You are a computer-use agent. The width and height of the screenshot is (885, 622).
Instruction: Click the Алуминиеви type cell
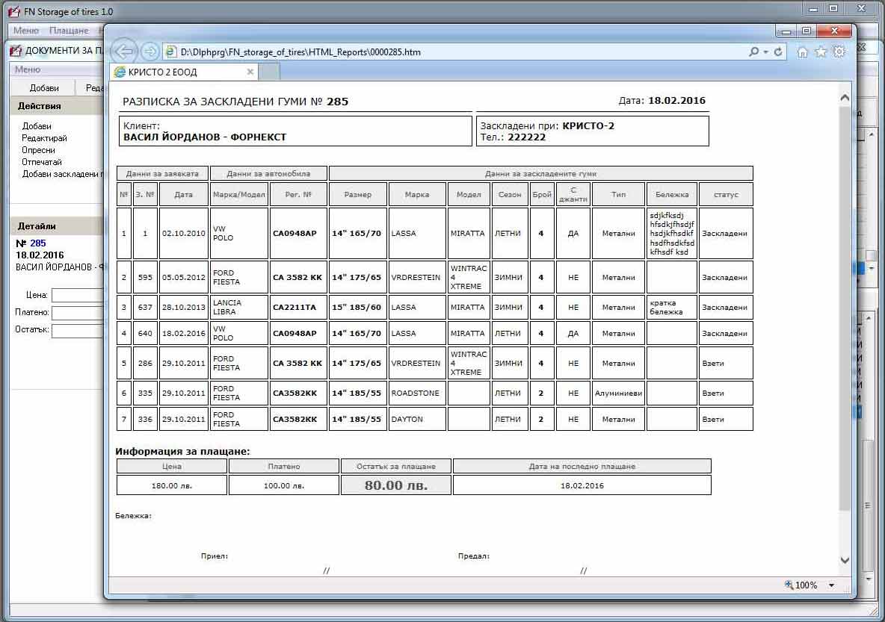[618, 393]
